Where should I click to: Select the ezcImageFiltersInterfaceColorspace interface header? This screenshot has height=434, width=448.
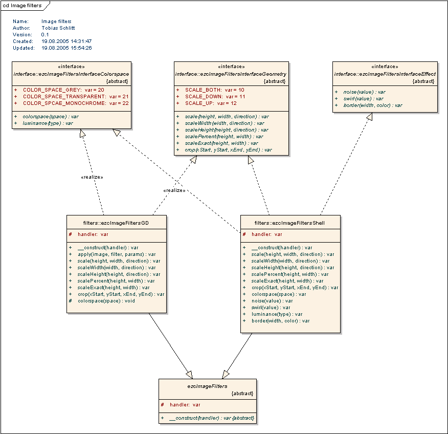point(71,74)
